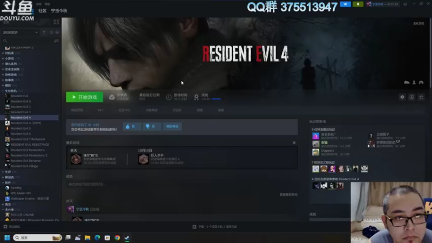Screen dimensions: 432x243
Task: Click sort ascending arrow in library header
Action: (x=44, y=32)
